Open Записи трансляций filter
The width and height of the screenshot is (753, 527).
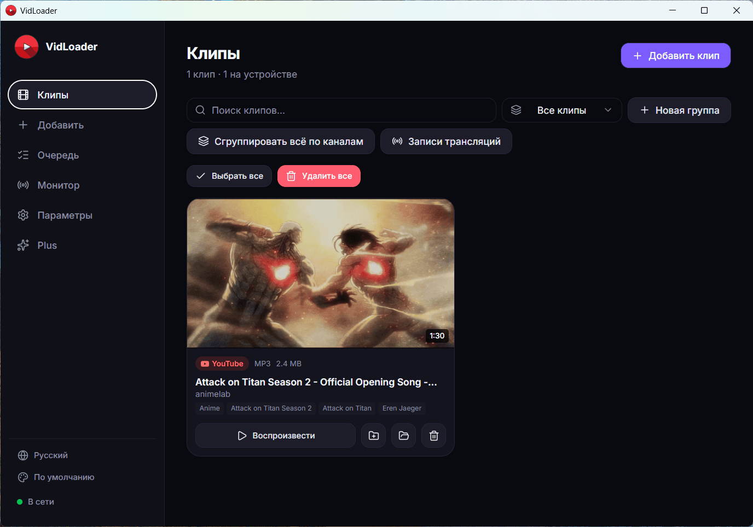[x=446, y=142]
